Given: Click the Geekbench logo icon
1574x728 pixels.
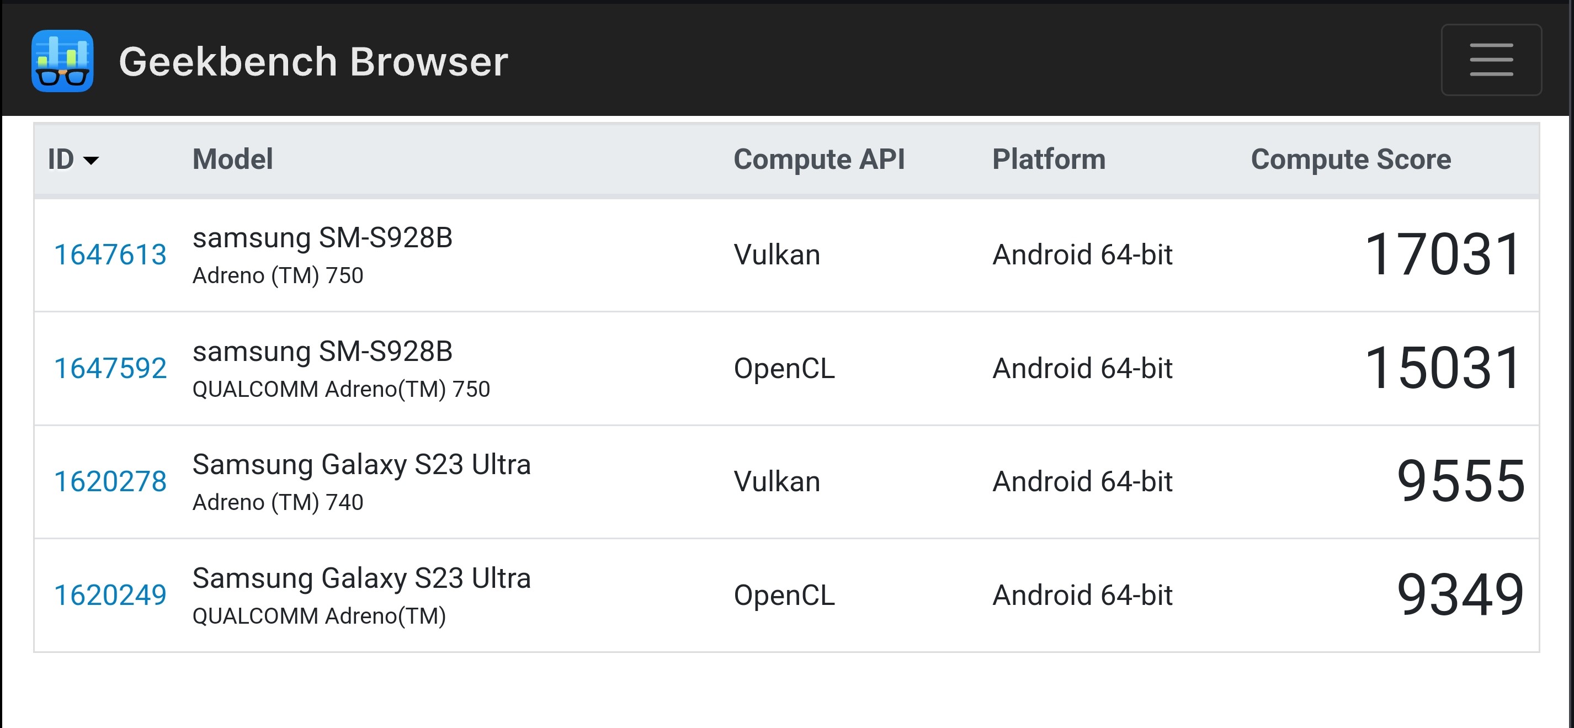Looking at the screenshot, I should 62,61.
